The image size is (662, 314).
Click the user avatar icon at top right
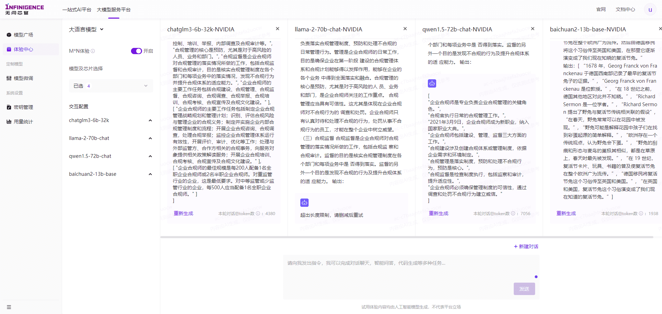[x=650, y=10]
